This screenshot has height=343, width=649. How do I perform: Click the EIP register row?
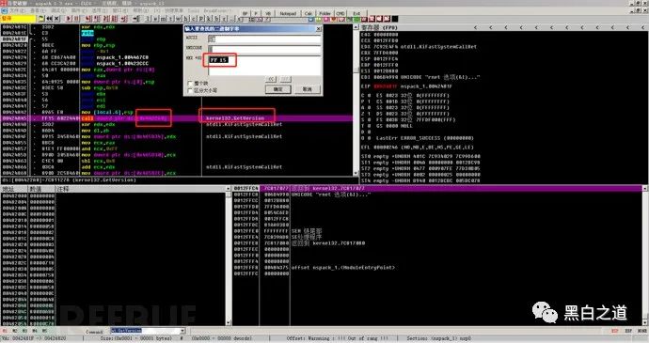(x=406, y=86)
